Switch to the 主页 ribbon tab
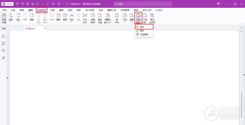 (x=13, y=10)
